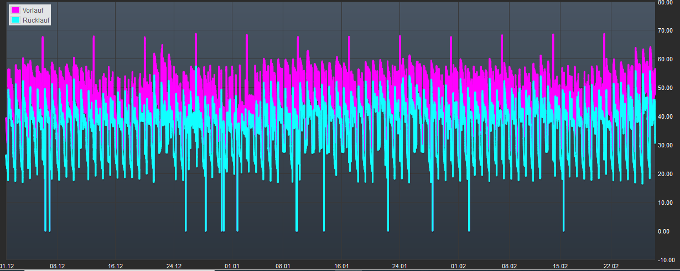
Task: Click the 01.02 date axis label
Action: (x=458, y=266)
